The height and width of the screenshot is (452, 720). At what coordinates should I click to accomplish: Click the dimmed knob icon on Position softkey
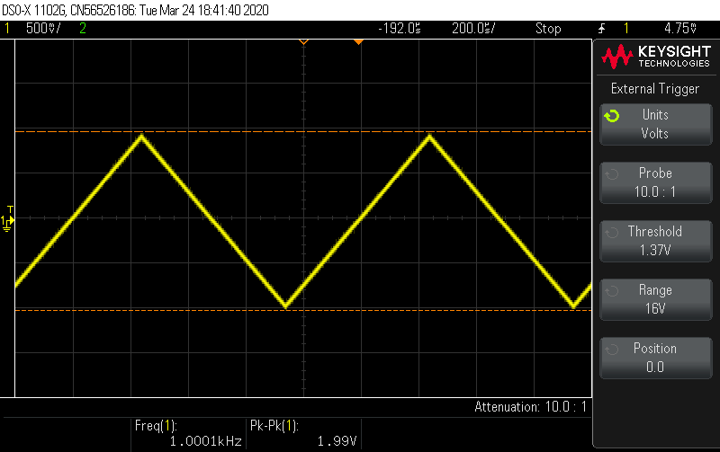pyautogui.click(x=612, y=350)
